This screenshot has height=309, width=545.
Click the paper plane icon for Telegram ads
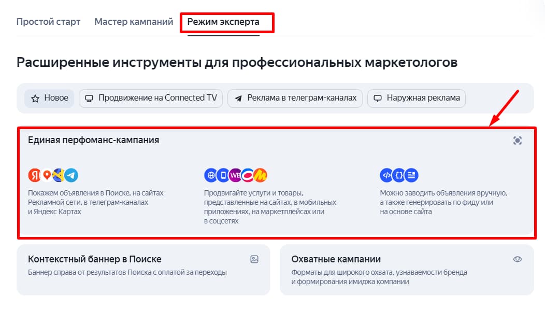coord(238,98)
